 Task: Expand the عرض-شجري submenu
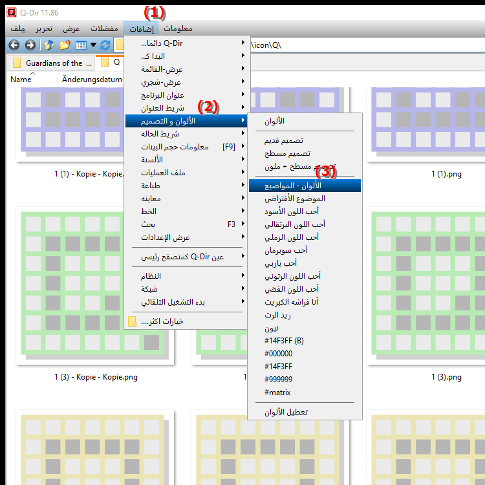pyautogui.click(x=186, y=82)
